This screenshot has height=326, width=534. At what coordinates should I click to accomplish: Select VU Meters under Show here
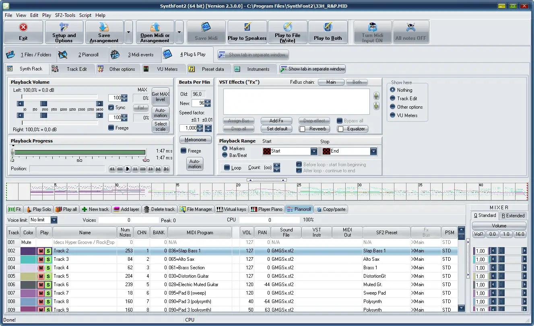pyautogui.click(x=393, y=115)
